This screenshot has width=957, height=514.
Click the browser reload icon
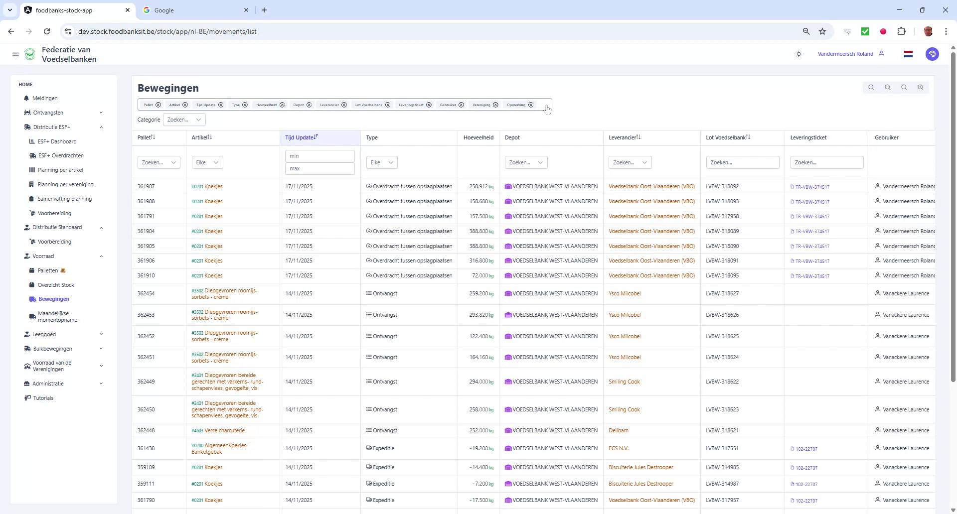click(47, 31)
